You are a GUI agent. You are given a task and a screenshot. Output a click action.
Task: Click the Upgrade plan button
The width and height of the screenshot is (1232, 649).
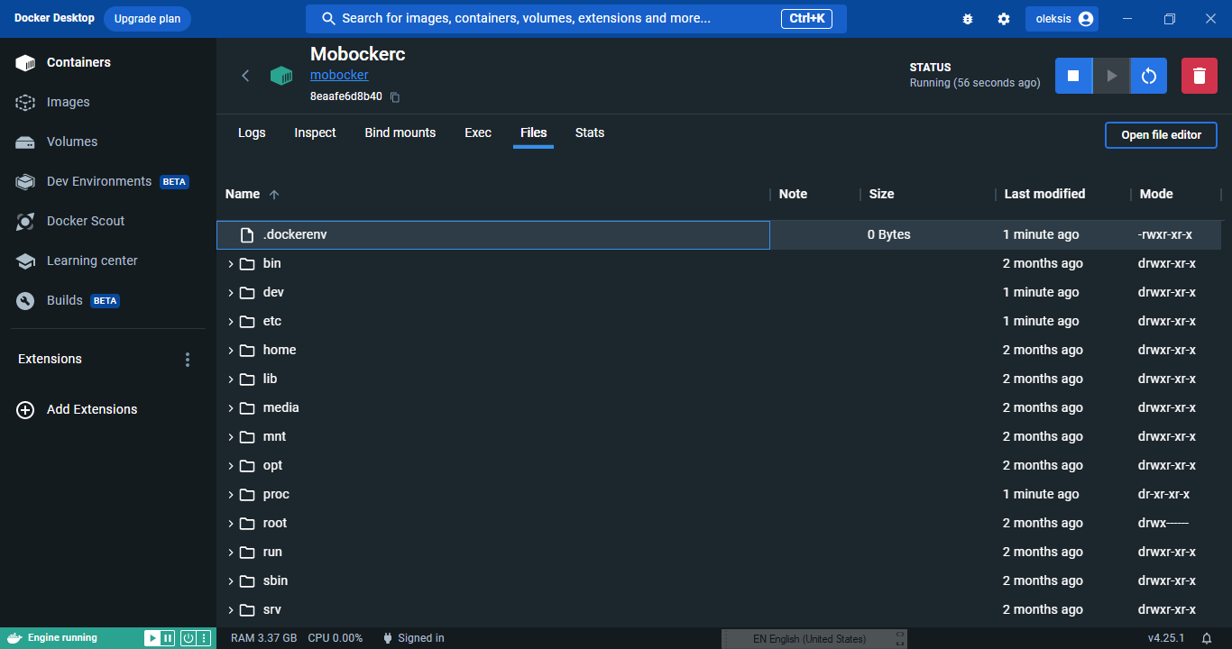point(147,19)
